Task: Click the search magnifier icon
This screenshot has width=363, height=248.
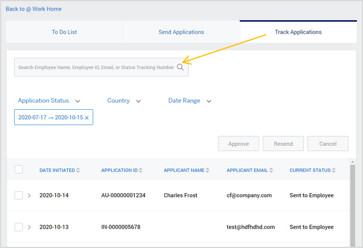Action: tap(181, 67)
